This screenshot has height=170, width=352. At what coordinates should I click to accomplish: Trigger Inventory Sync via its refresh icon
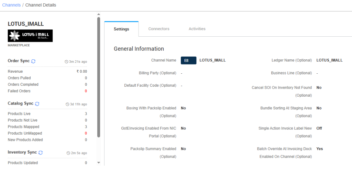(x=41, y=153)
